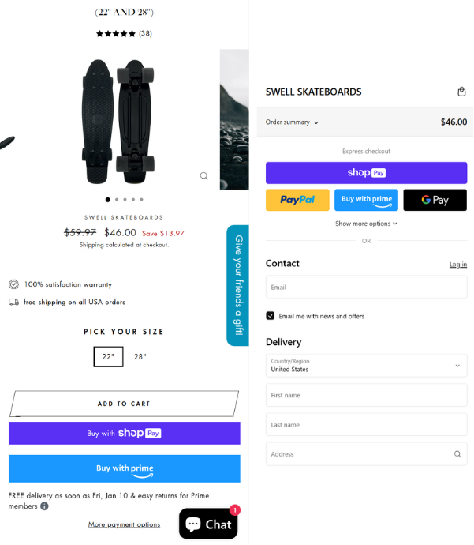Expand the Order summary section
The width and height of the screenshot is (474, 545).
click(293, 122)
